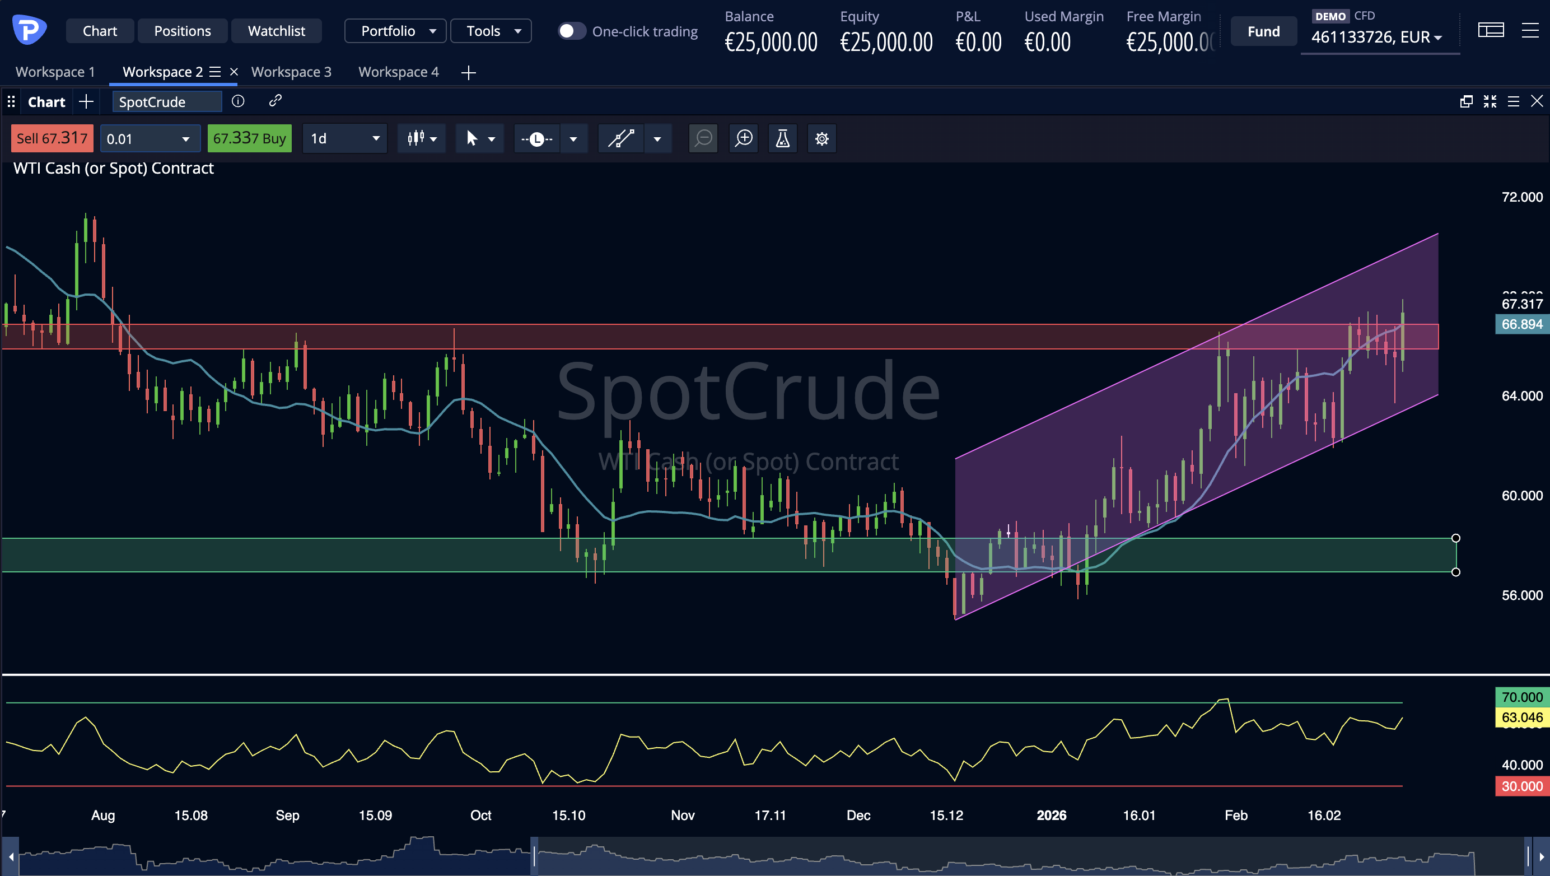Click the candlestick chart type icon
The height and width of the screenshot is (876, 1550).
(416, 138)
